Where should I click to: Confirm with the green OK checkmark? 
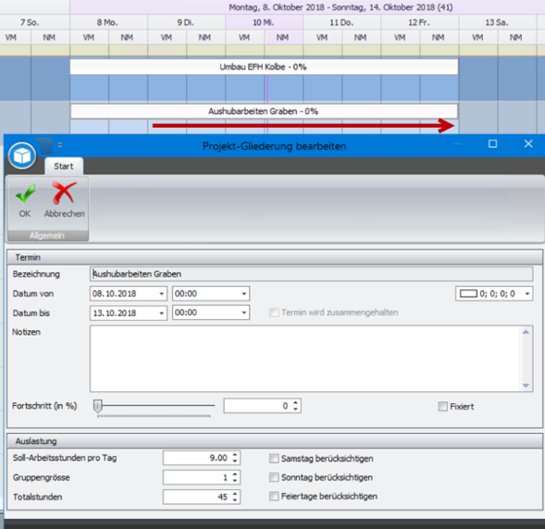click(x=25, y=201)
